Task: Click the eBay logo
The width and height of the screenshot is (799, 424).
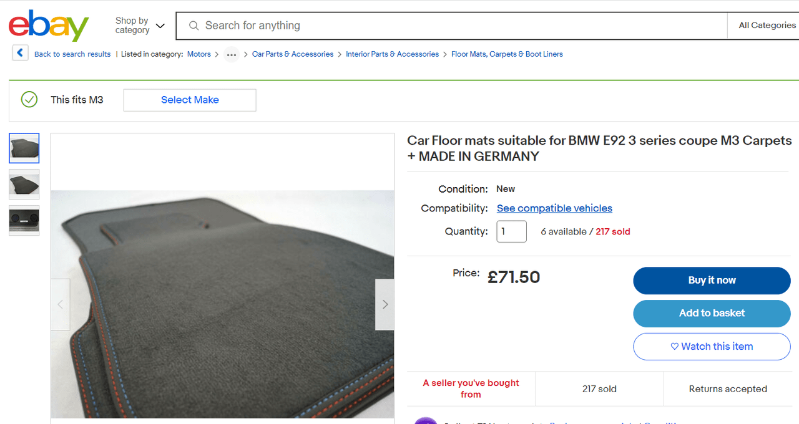Action: pyautogui.click(x=49, y=25)
